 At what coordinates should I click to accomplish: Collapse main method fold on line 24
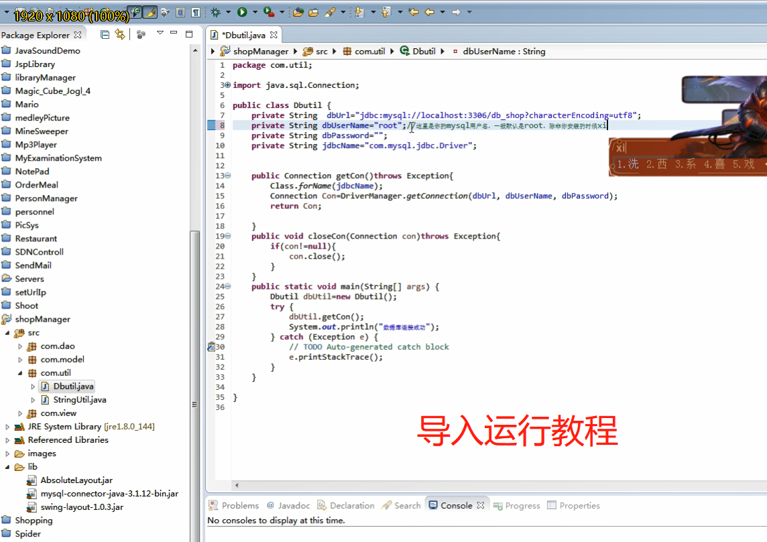click(227, 286)
